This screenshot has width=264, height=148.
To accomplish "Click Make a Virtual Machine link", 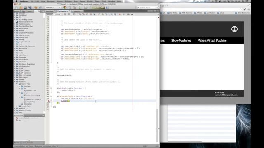I will click(212, 40).
